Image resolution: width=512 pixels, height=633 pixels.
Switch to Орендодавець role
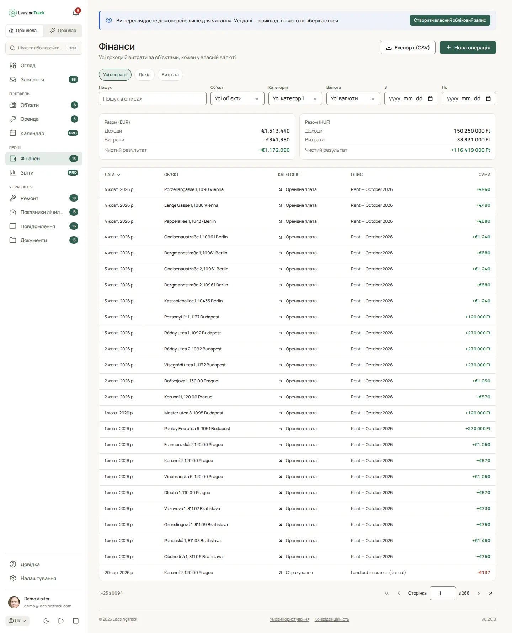point(25,31)
